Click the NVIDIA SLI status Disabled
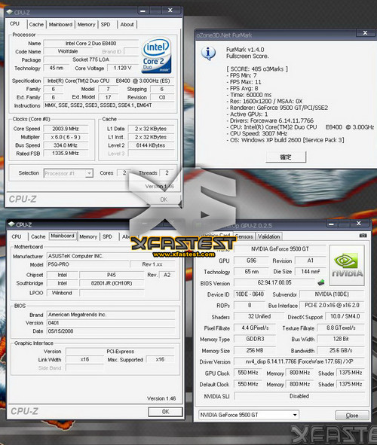 [299, 396]
